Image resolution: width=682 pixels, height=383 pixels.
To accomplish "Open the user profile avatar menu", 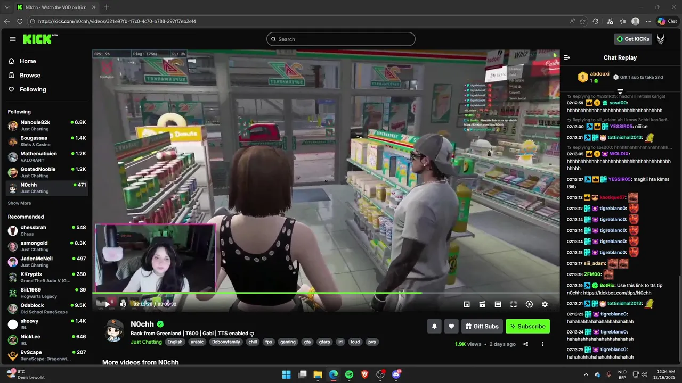I will click(x=661, y=39).
